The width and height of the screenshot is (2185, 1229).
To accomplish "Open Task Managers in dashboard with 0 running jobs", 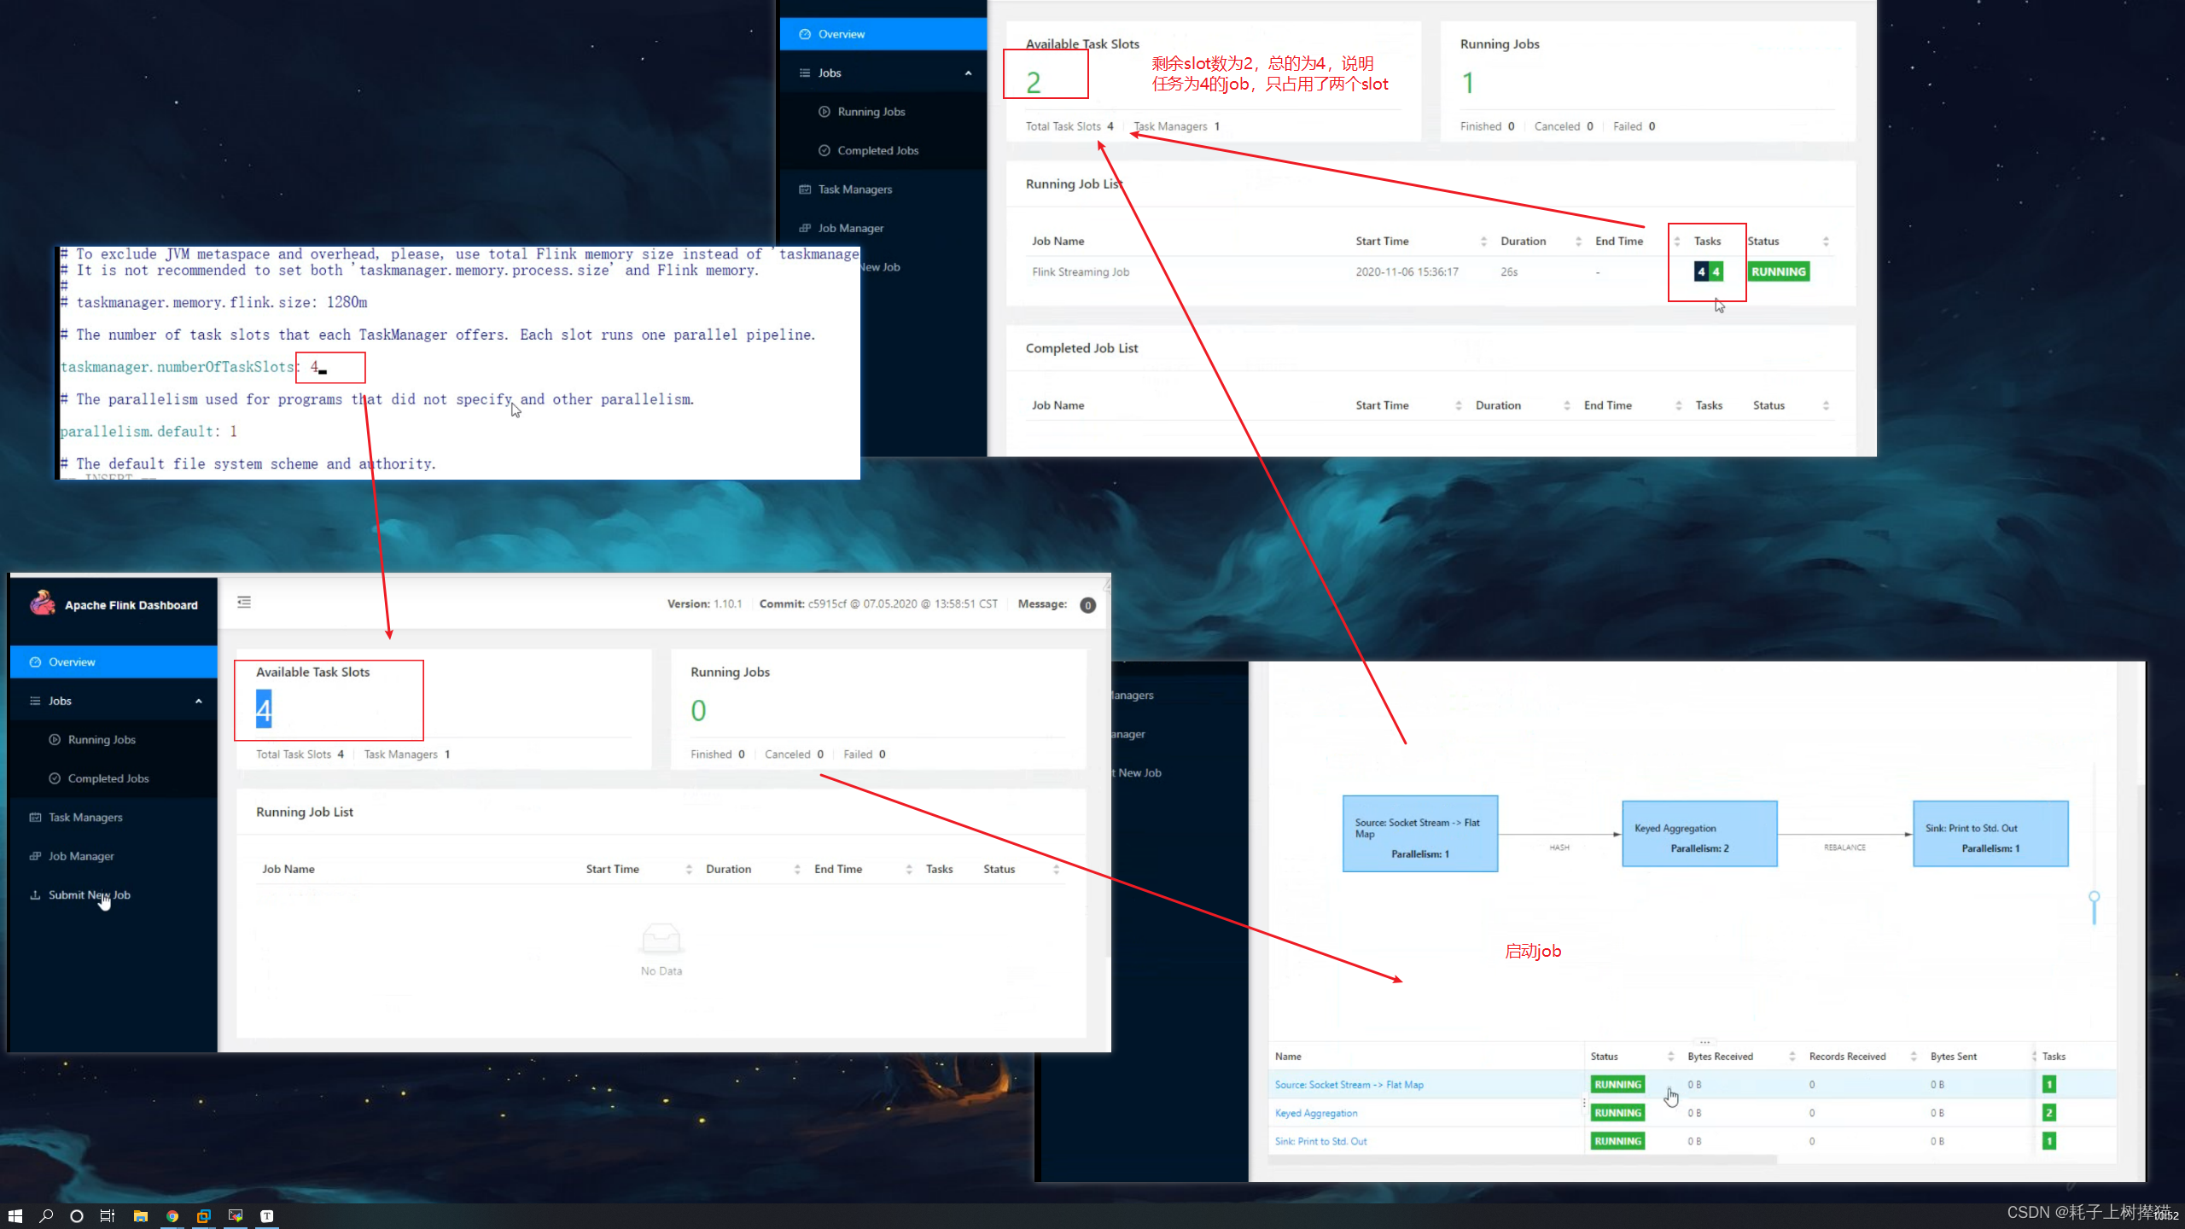I will tap(85, 818).
